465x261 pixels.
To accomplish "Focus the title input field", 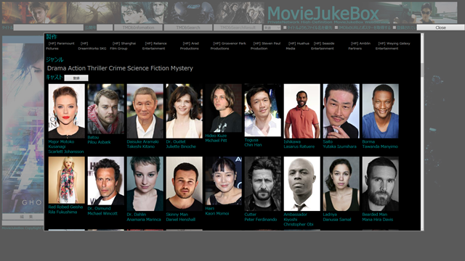I will click(x=49, y=28).
